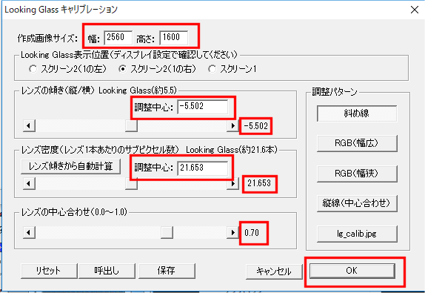Image resolution: width=425 pixels, height=293 pixels.
Task: Choose the 斜め線 adjustment pattern
Action: pos(357,113)
